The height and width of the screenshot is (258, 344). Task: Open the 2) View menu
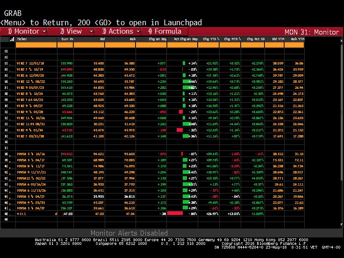coord(71,31)
